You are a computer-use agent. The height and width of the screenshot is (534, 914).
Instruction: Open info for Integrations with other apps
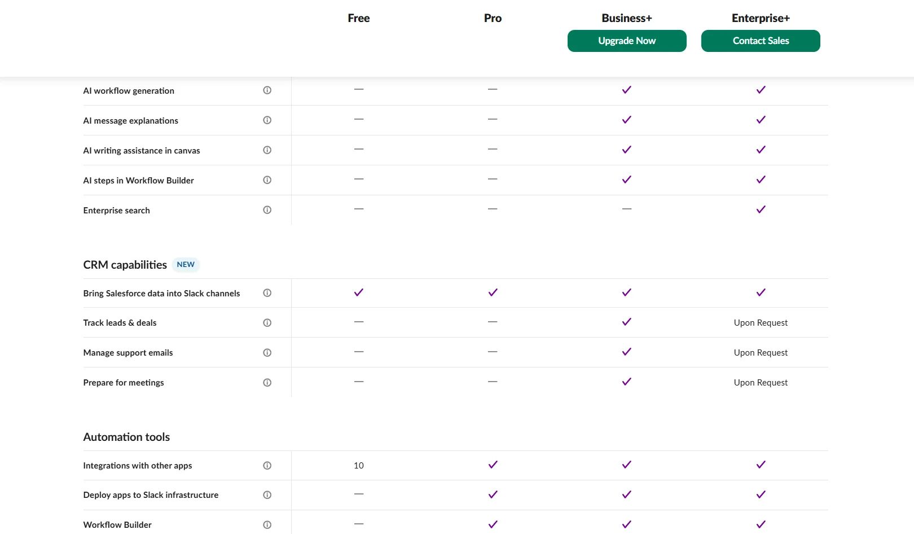pos(267,466)
